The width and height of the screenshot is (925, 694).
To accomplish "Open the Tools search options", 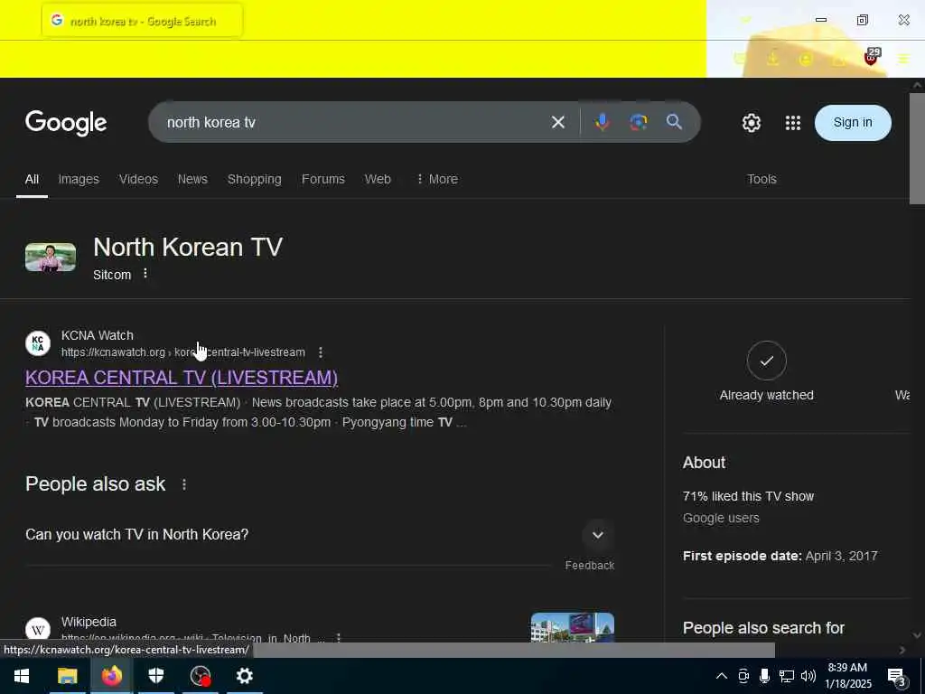I will pyautogui.click(x=761, y=180).
